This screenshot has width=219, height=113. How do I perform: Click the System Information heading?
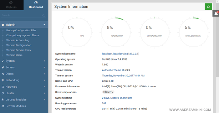(x=71, y=7)
